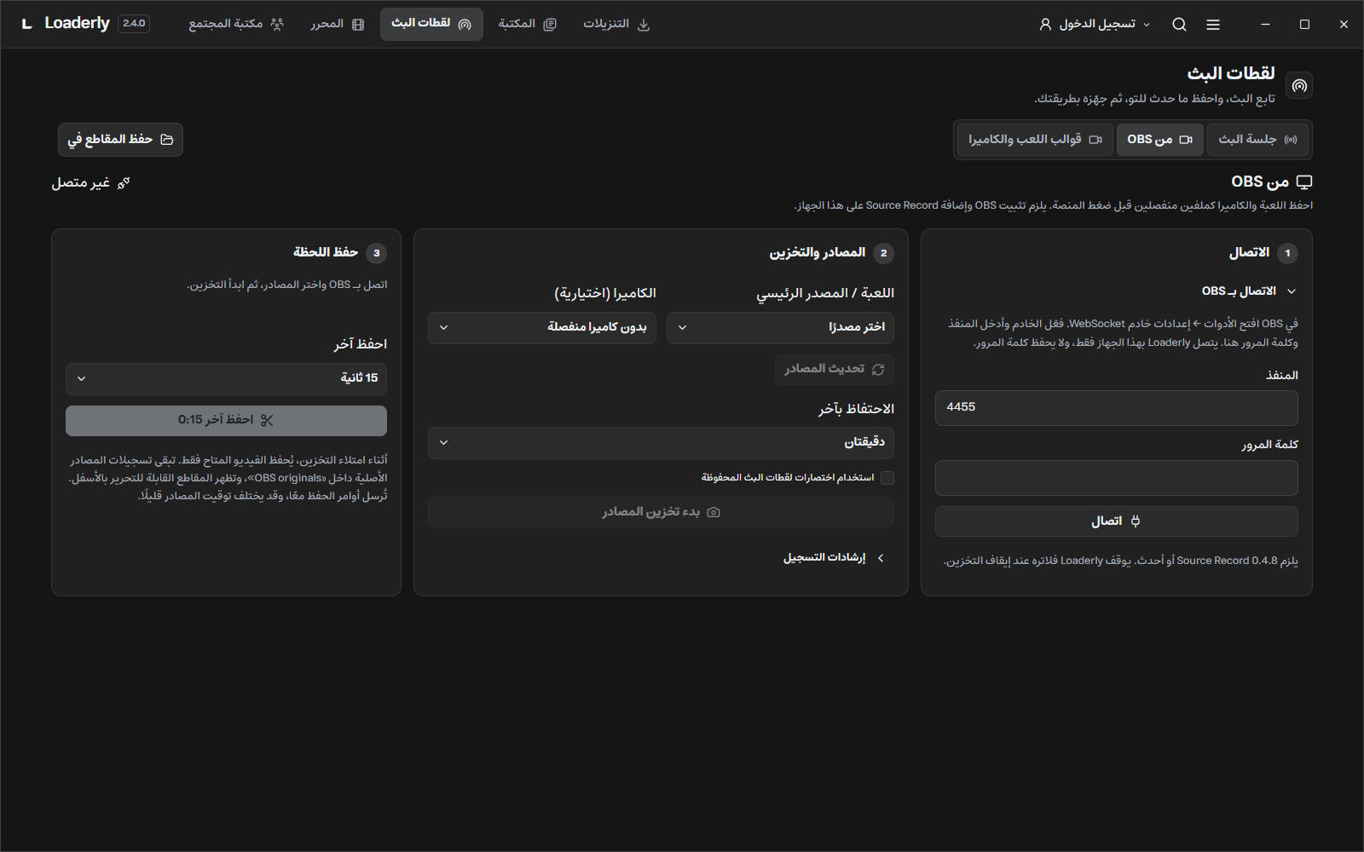Click the unplugged icon next to غير متصل
Image resolution: width=1364 pixels, height=852 pixels.
(x=124, y=183)
